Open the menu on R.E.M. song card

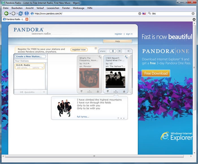tap(89, 91)
